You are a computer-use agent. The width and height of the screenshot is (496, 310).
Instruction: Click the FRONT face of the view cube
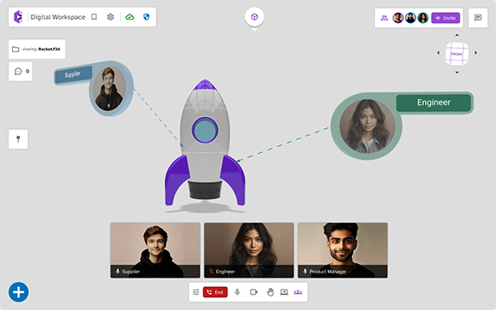457,54
